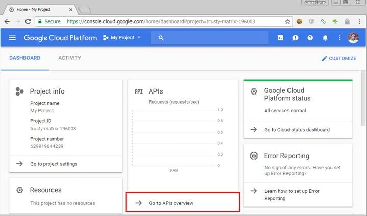Screen dimensions: 367x216
Task: Click the page vertical scrollbar
Action: coord(363,98)
